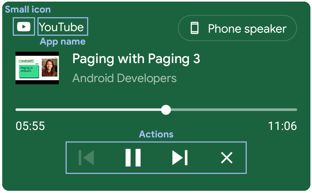This screenshot has width=312, height=193.
Task: Click the white seek bar handle
Action: click(x=166, y=110)
